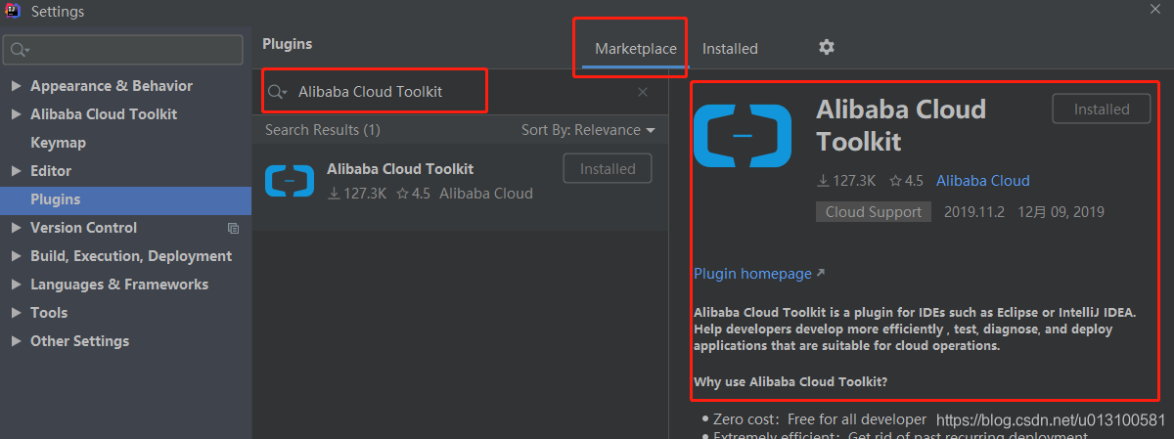This screenshot has height=439, width=1174.
Task: Expand Alibaba Cloud Toolkit settings node
Action: (x=16, y=114)
